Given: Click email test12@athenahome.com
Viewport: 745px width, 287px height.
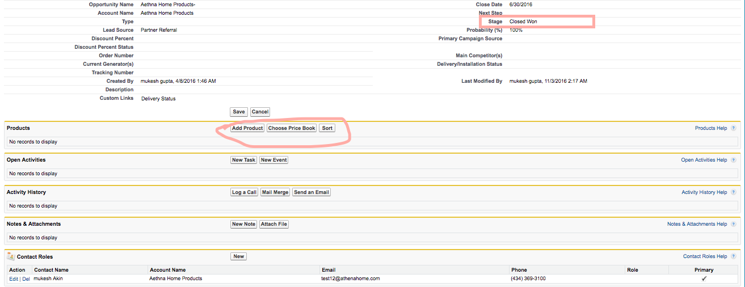Looking at the screenshot, I should point(351,278).
